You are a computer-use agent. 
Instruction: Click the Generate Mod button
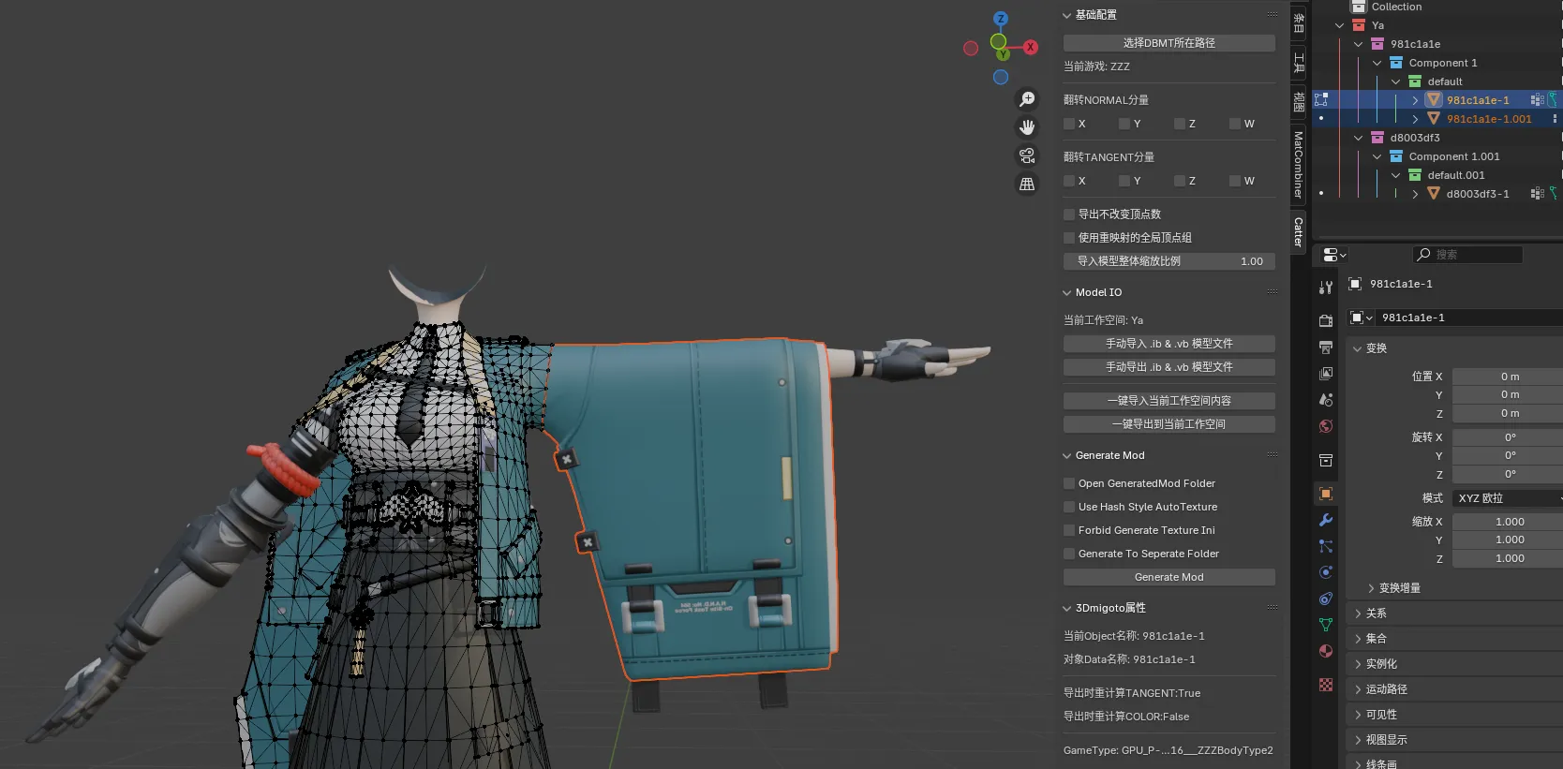pos(1169,577)
